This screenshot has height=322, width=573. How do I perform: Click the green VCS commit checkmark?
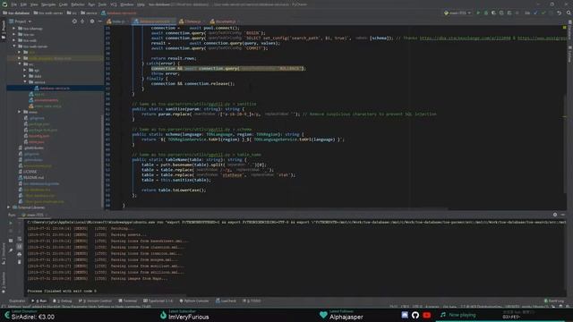click(543, 13)
